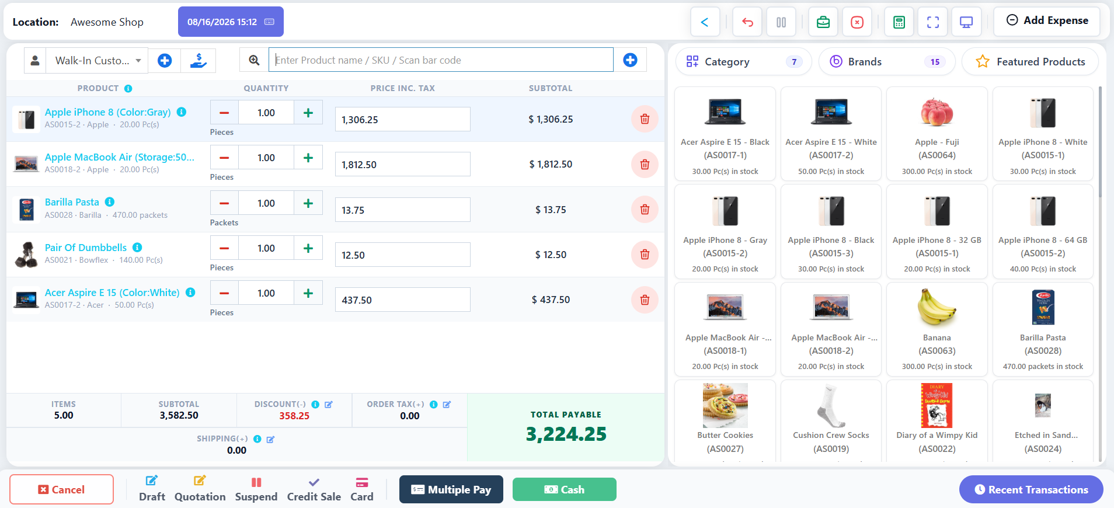
Task: Cancel the current sale
Action: 61,489
